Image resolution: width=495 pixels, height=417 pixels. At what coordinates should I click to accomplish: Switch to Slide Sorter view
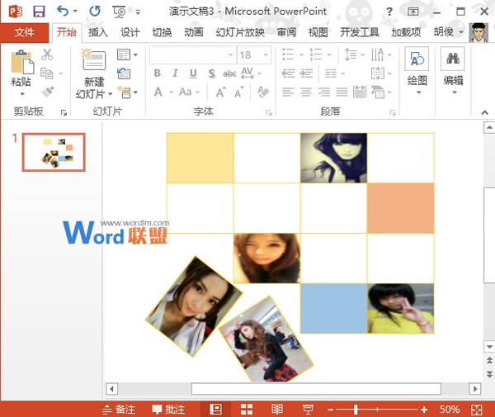tap(247, 410)
